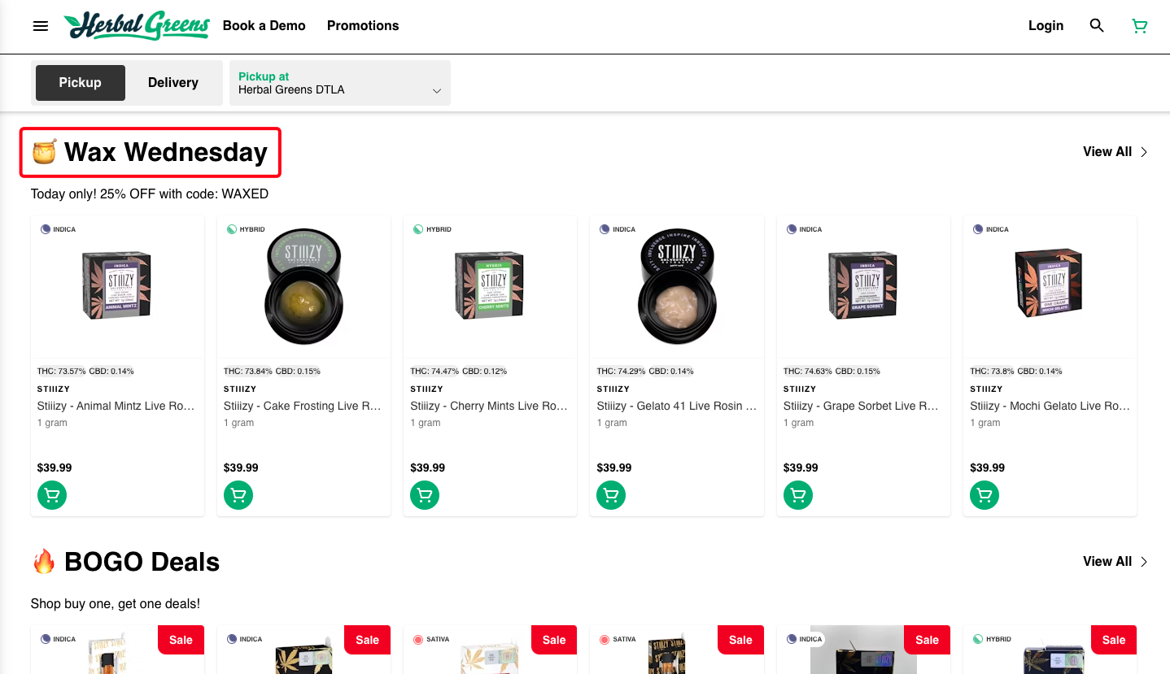Click Sativa badge on third BOGO card
Screen dimensions: 1170x674
tap(431, 640)
